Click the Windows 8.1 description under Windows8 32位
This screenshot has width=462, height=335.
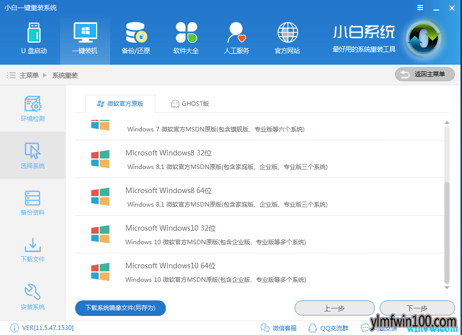pos(227,167)
